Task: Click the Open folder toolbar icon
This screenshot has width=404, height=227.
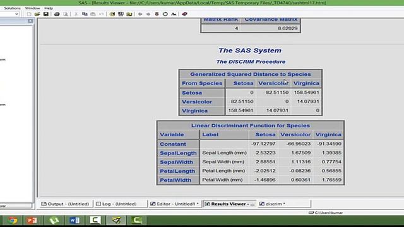Action: (x=37, y=14)
